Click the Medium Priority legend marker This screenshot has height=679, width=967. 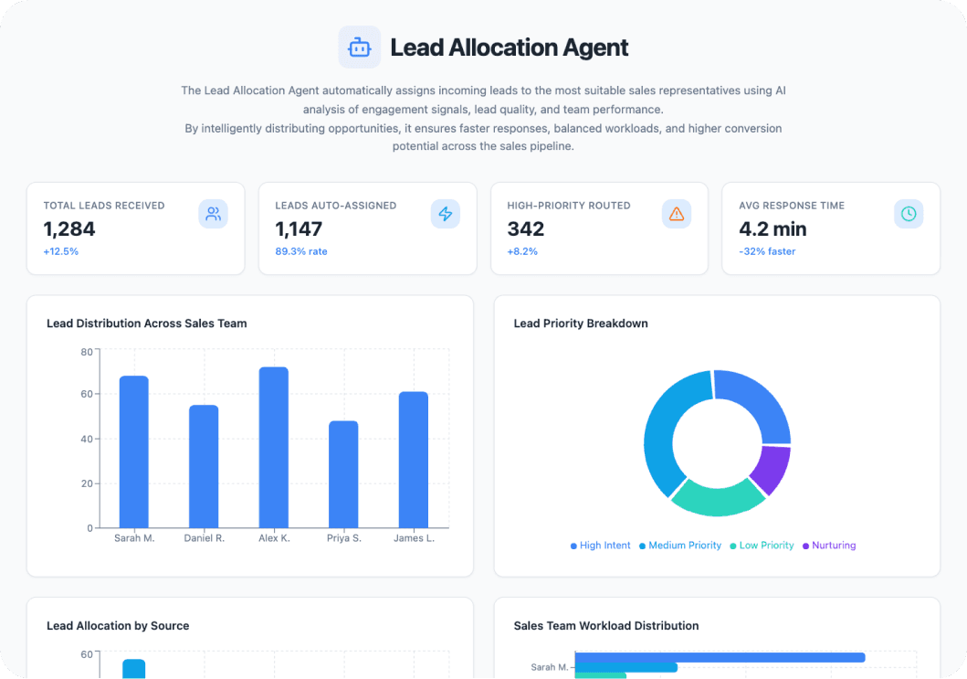[641, 545]
